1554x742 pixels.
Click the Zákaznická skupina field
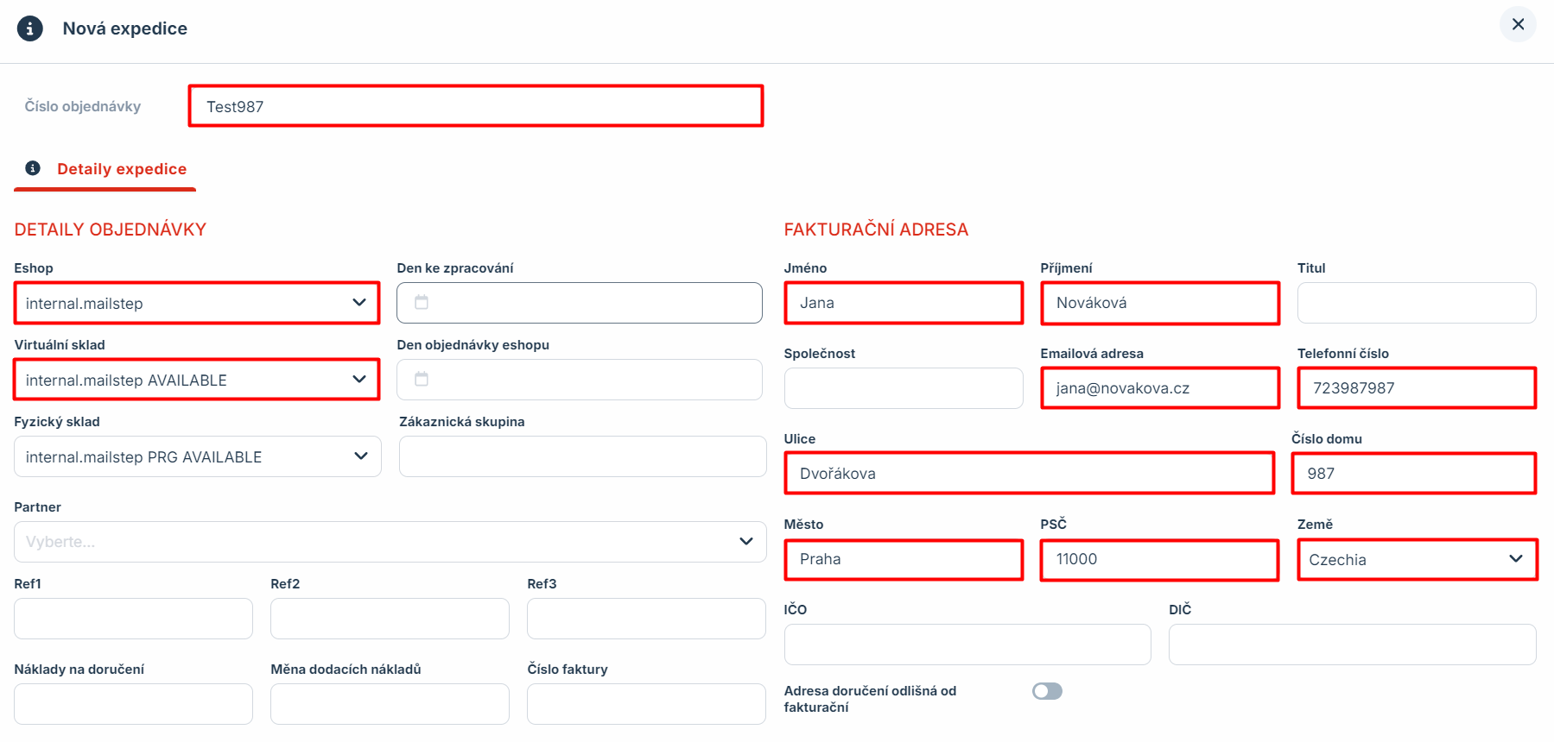coord(582,456)
